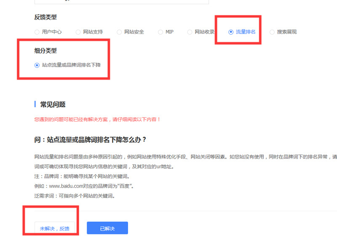Click the 反馈类型 heading text
Screen dimensions: 337x237
pyautogui.click(x=45, y=17)
